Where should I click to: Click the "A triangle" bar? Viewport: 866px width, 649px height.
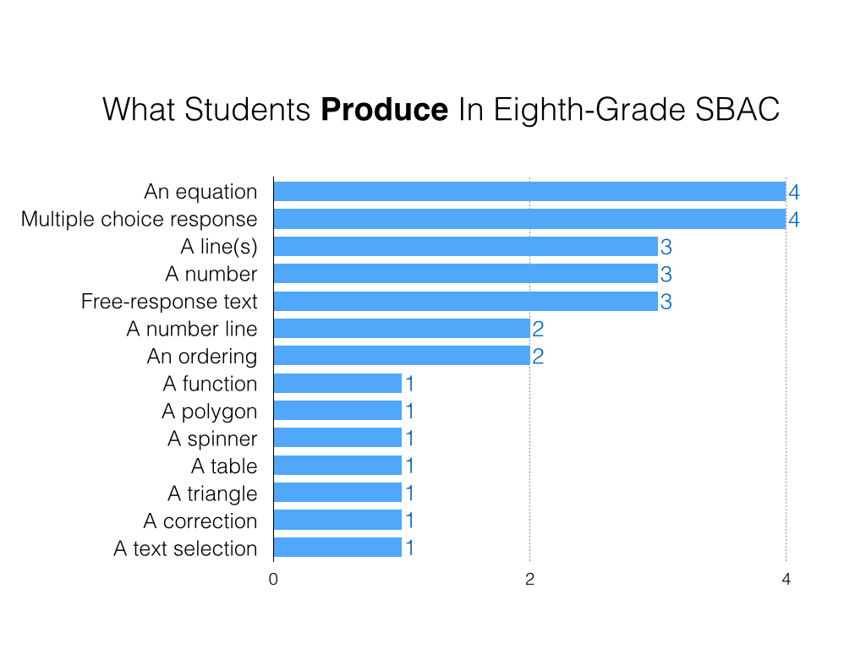(337, 494)
